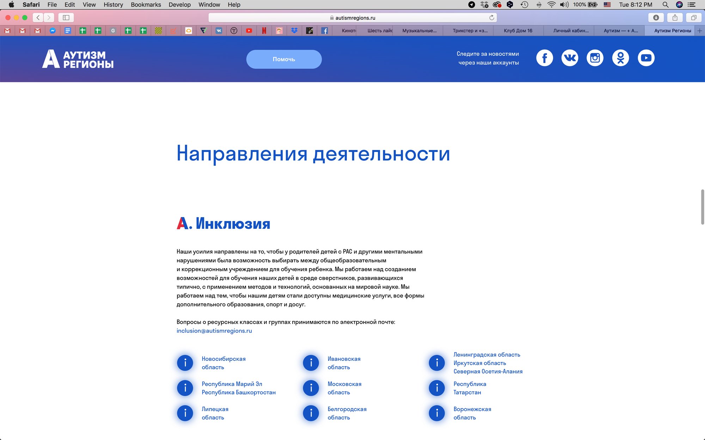The image size is (705, 440).
Task: Click the info icon next to Новосибирская область
Action: point(185,363)
